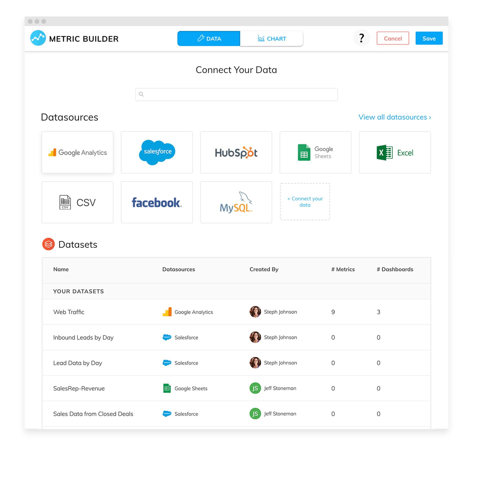
Task: Select the MySQL datasource
Action: click(x=236, y=202)
